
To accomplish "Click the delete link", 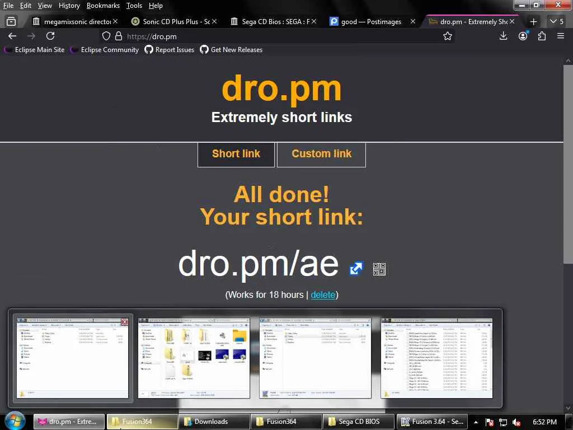I will (323, 295).
